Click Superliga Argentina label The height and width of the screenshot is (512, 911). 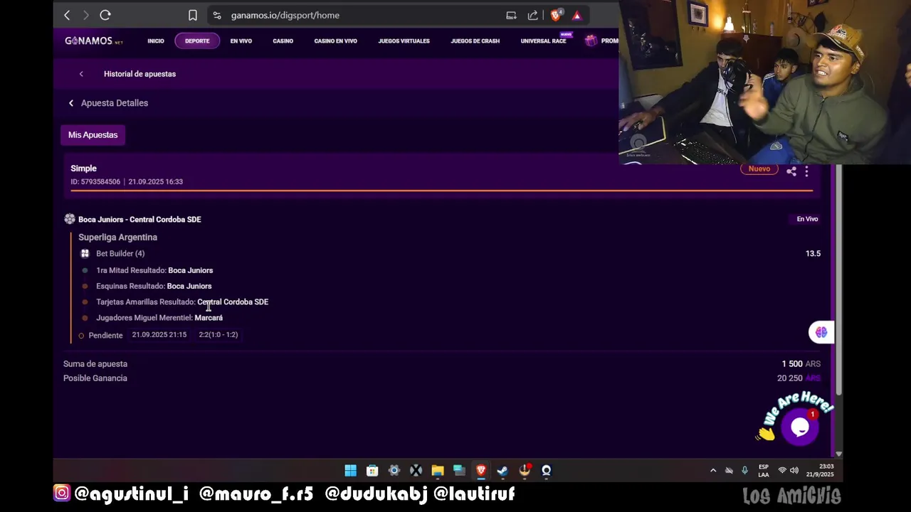pyautogui.click(x=117, y=238)
